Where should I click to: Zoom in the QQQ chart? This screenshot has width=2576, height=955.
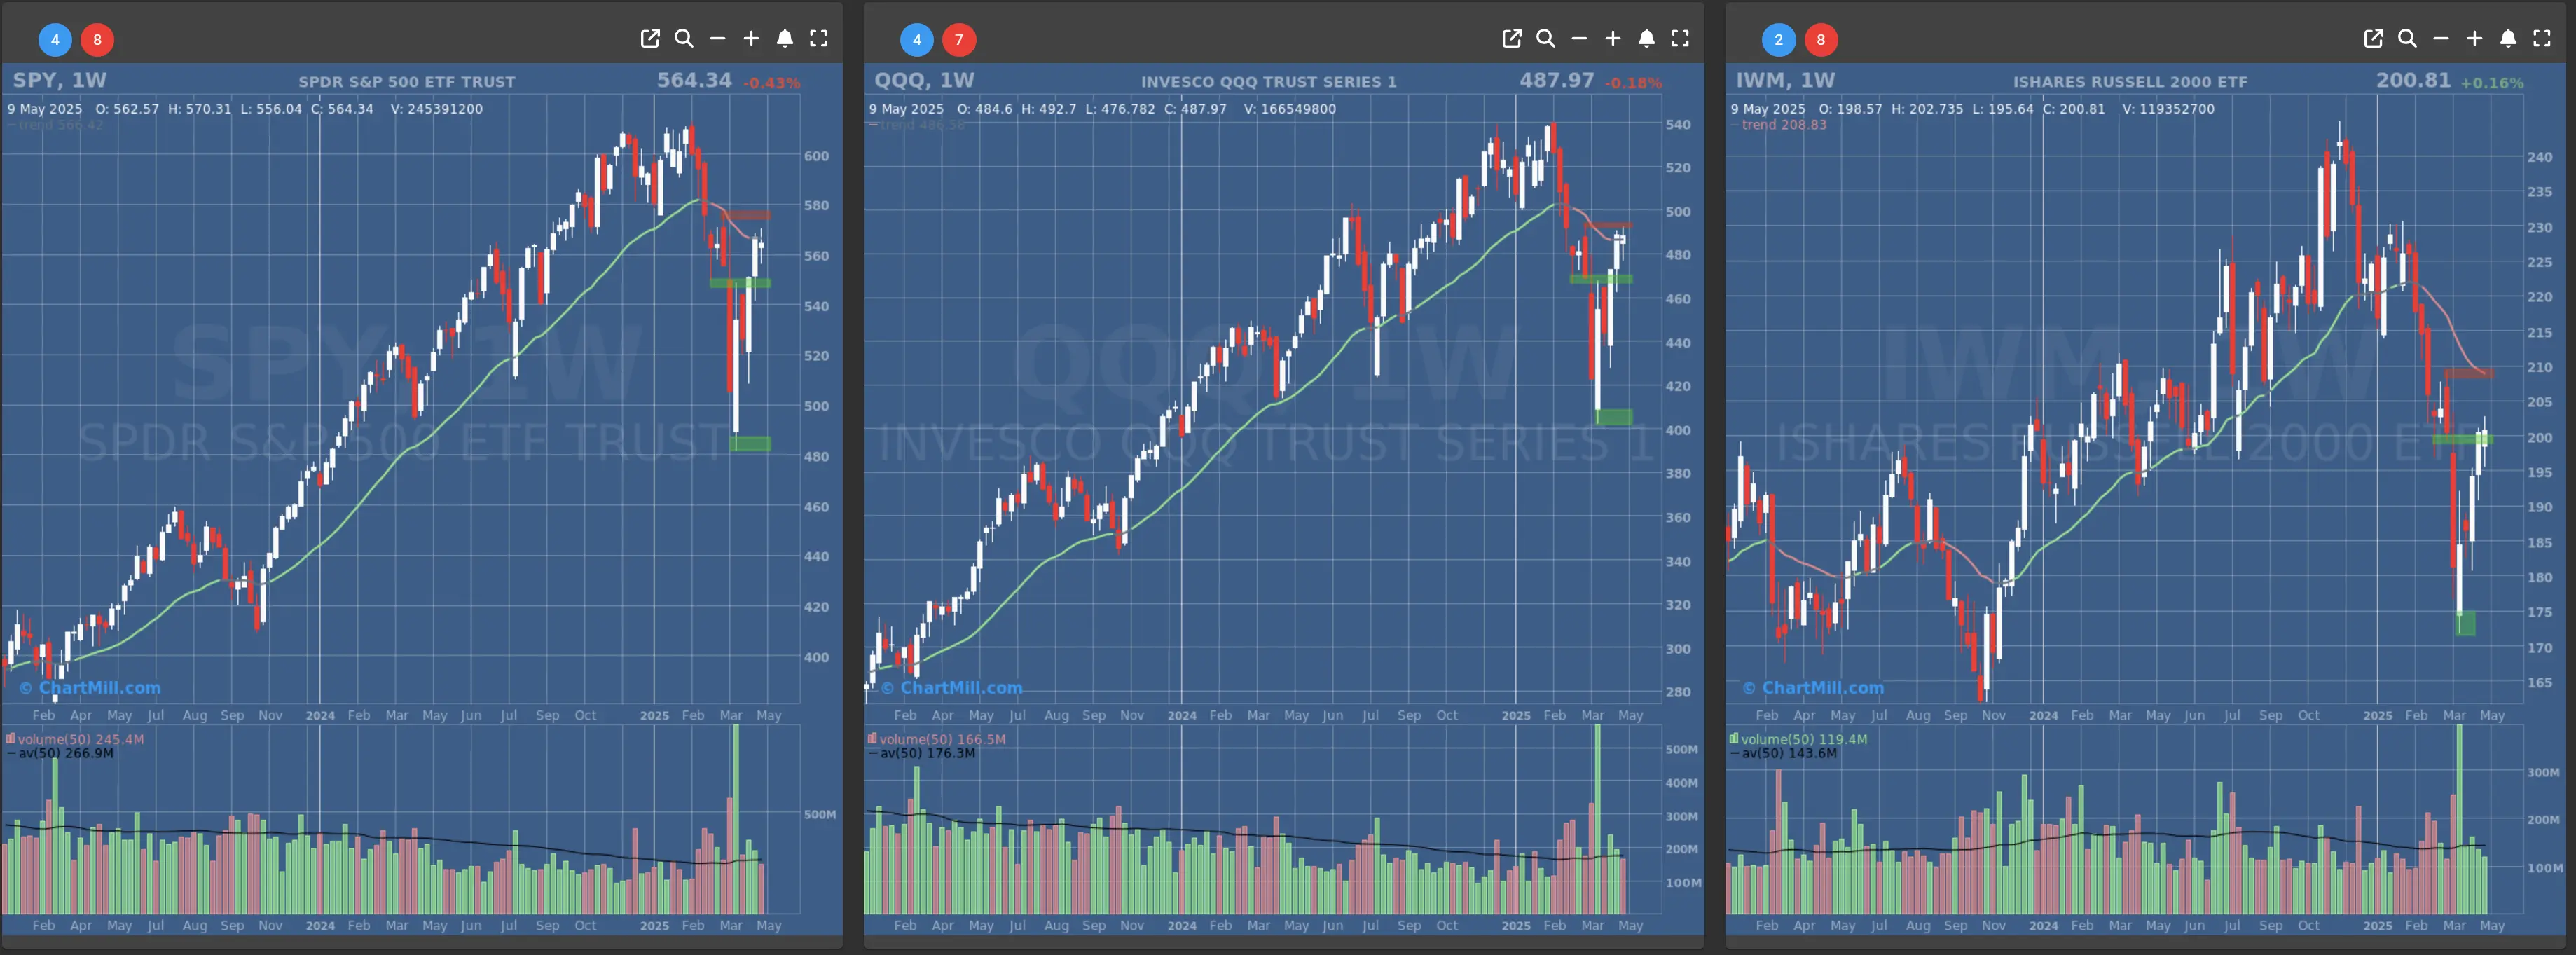click(1613, 38)
